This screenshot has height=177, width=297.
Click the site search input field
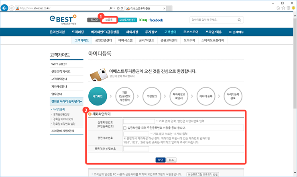point(213,20)
